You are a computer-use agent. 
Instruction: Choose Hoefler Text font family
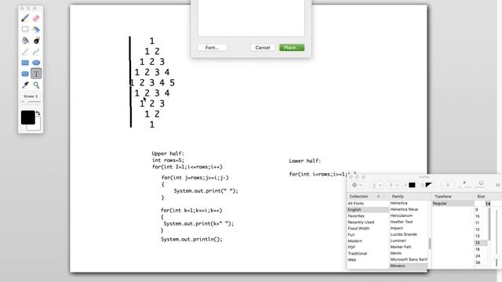409,222
